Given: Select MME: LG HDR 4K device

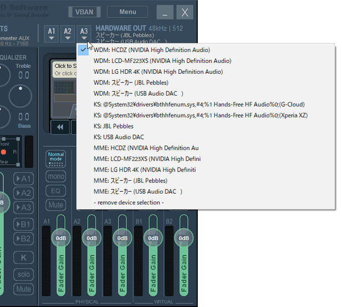Looking at the screenshot, I should coord(206,170).
